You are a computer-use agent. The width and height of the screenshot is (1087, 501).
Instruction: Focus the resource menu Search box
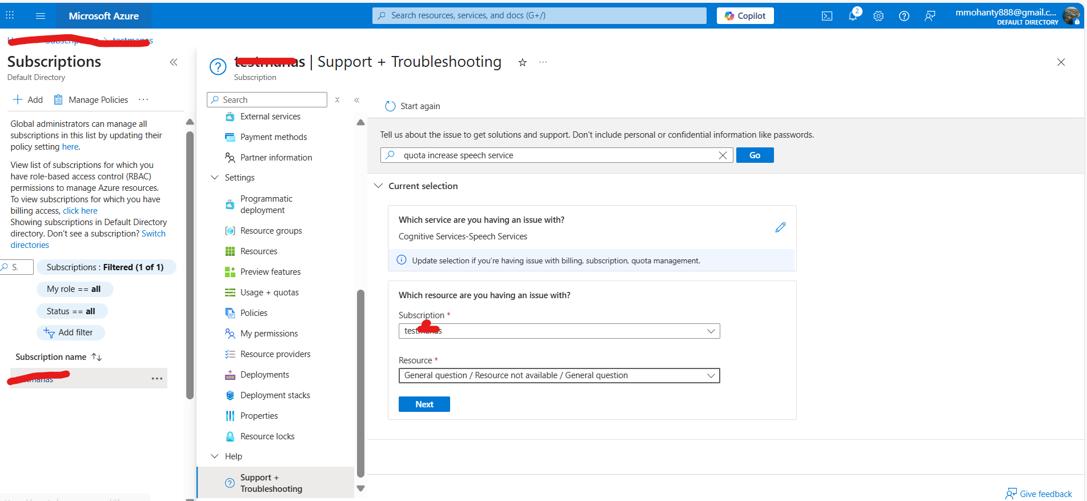267,99
